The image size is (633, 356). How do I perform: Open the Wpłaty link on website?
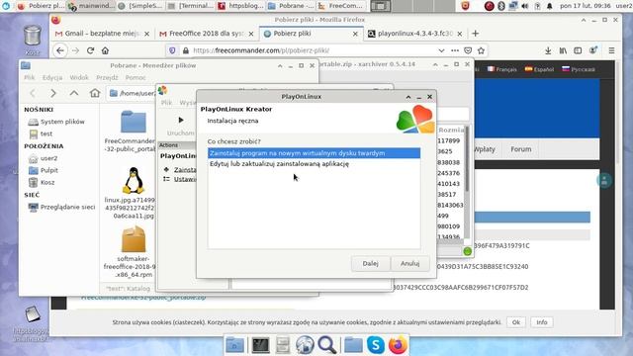[485, 149]
